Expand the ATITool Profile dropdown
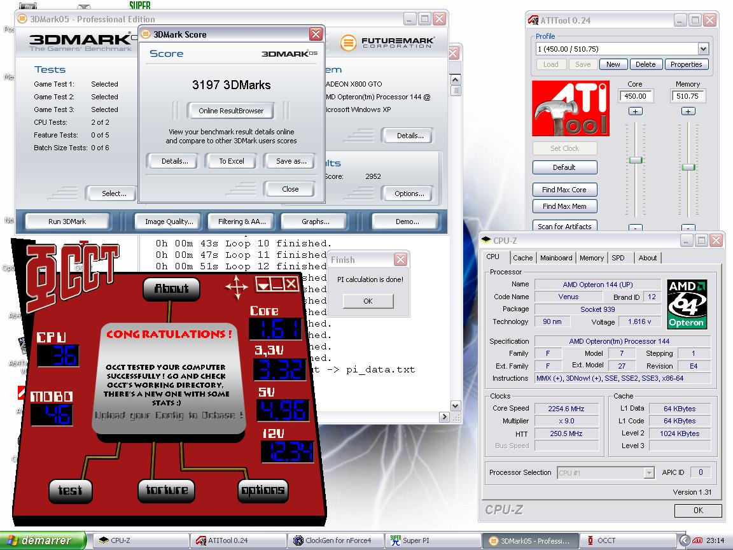Screen dimensions: 733x550 click(x=703, y=48)
